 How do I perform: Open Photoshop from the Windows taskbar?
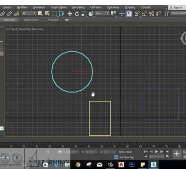click(x=132, y=165)
